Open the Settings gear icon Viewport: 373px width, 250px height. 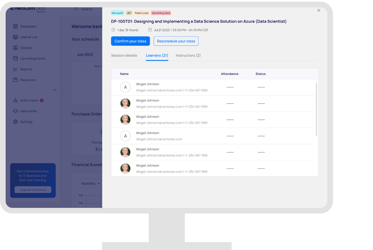click(x=15, y=122)
